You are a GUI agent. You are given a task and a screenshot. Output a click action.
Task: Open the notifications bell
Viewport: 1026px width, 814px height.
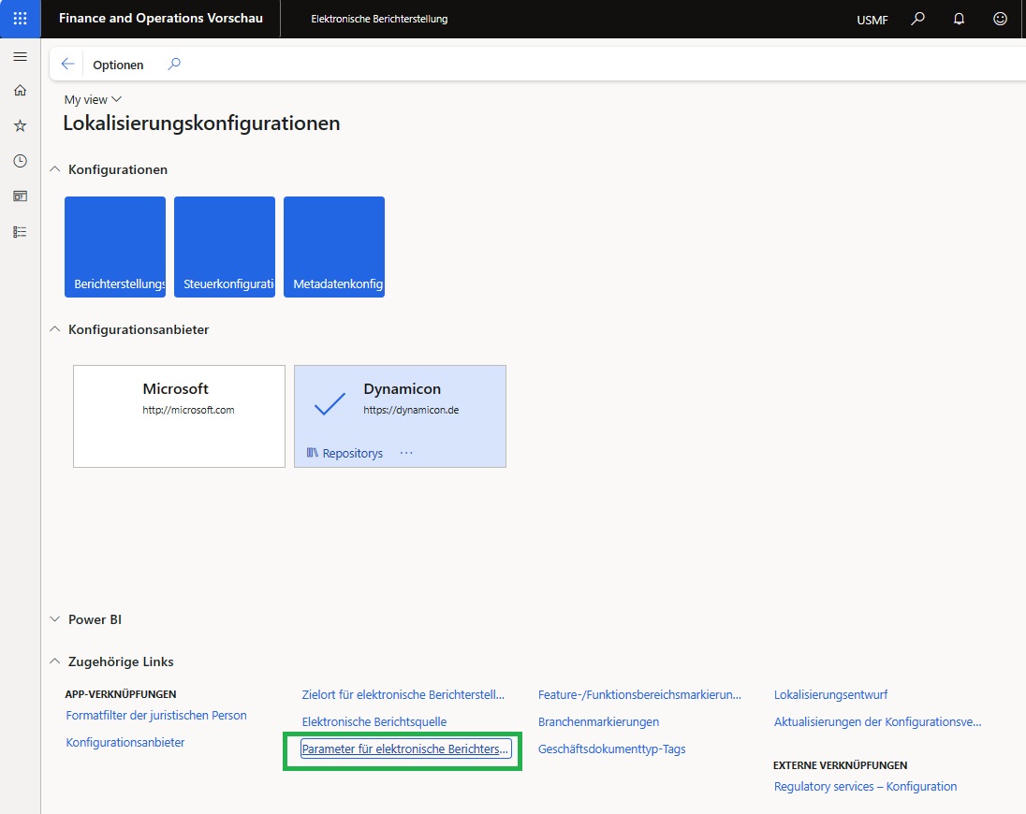pyautogui.click(x=959, y=19)
